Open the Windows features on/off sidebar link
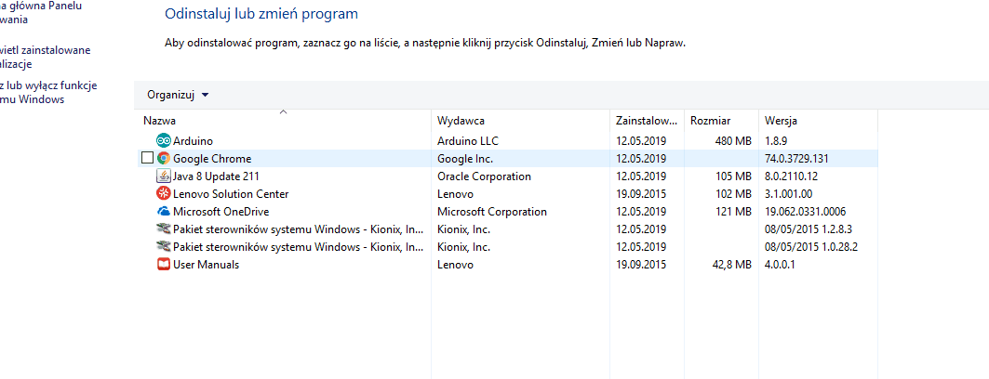 (48, 93)
